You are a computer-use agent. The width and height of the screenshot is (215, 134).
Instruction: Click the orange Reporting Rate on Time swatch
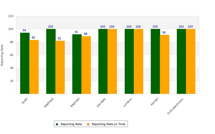pyautogui.click(x=88, y=124)
